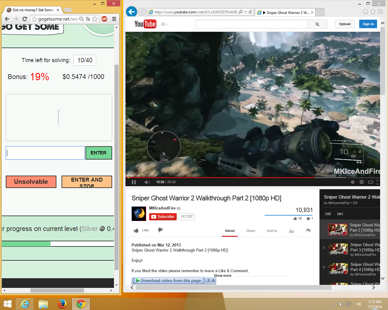Expand the description with Show more

pyautogui.click(x=222, y=275)
